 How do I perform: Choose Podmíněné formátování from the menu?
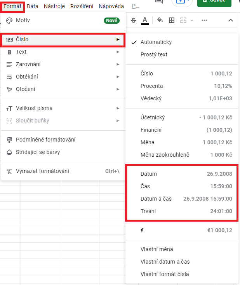click(x=46, y=140)
